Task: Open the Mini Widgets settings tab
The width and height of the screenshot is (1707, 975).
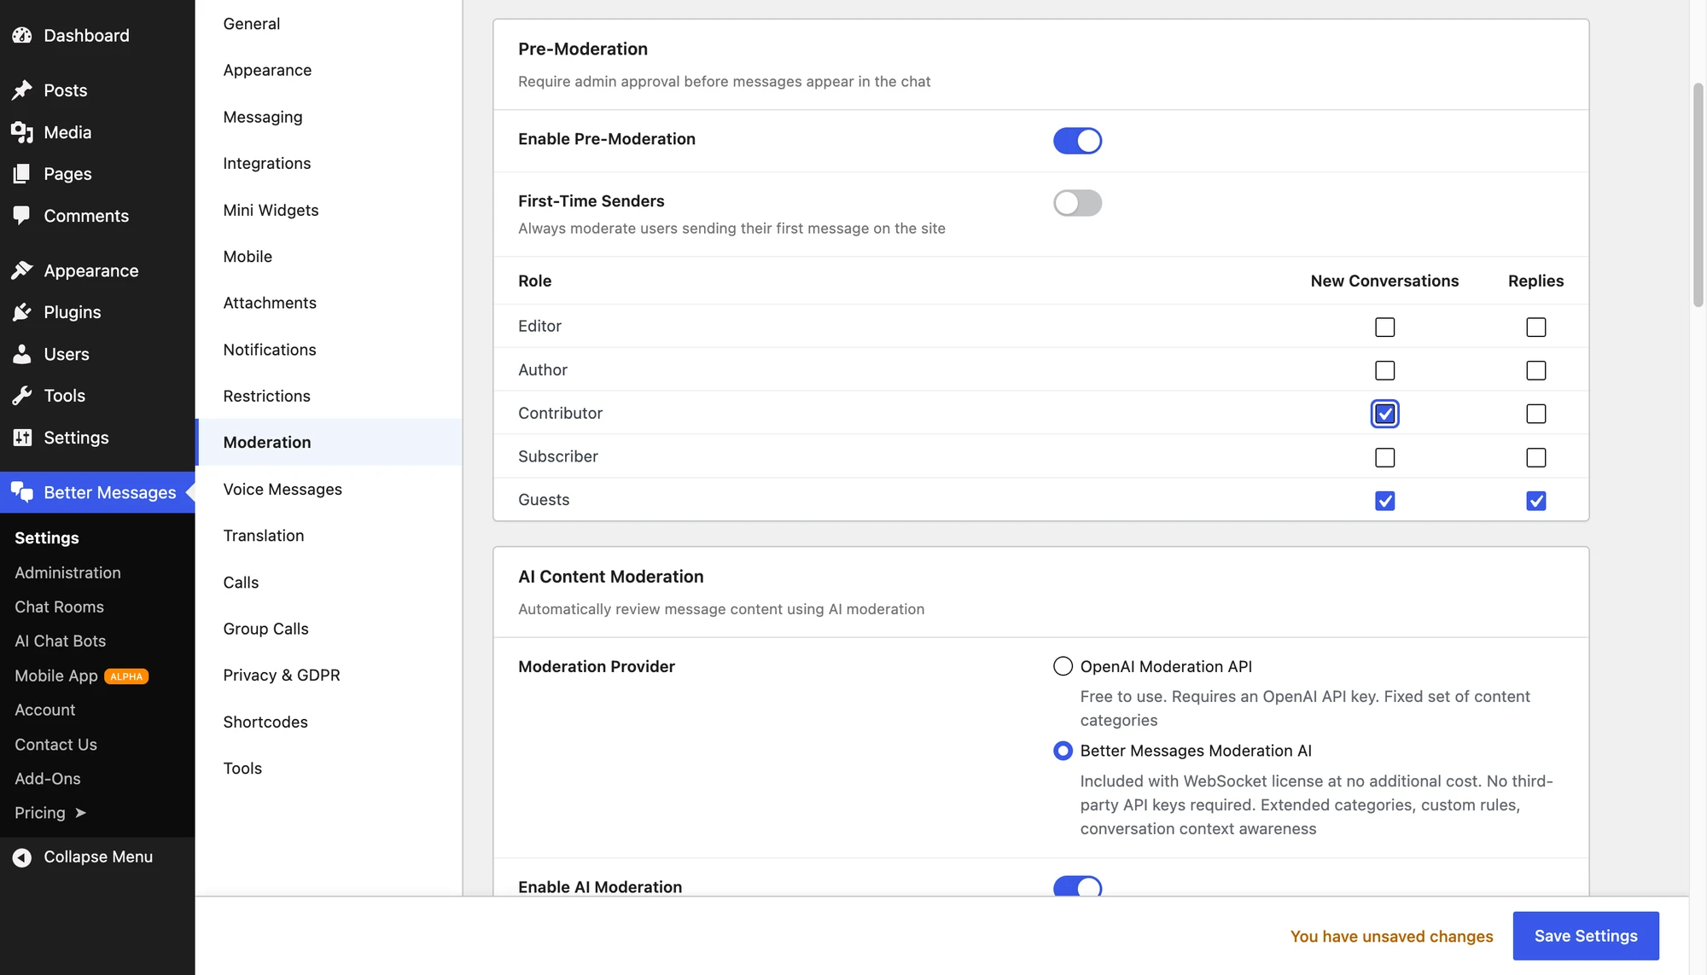Action: [x=329, y=210]
